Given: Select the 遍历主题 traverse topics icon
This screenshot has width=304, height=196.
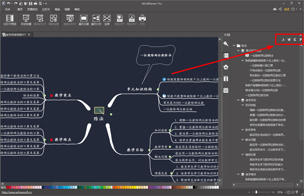Looking at the screenshot, I should coord(83,20).
